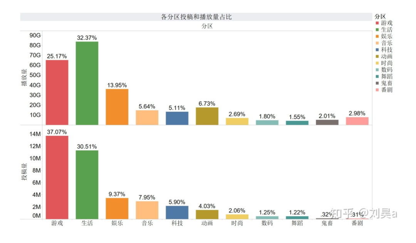416x243 pixels.
Task: Click the pink 番剧 legend swatch
Action: [377, 90]
